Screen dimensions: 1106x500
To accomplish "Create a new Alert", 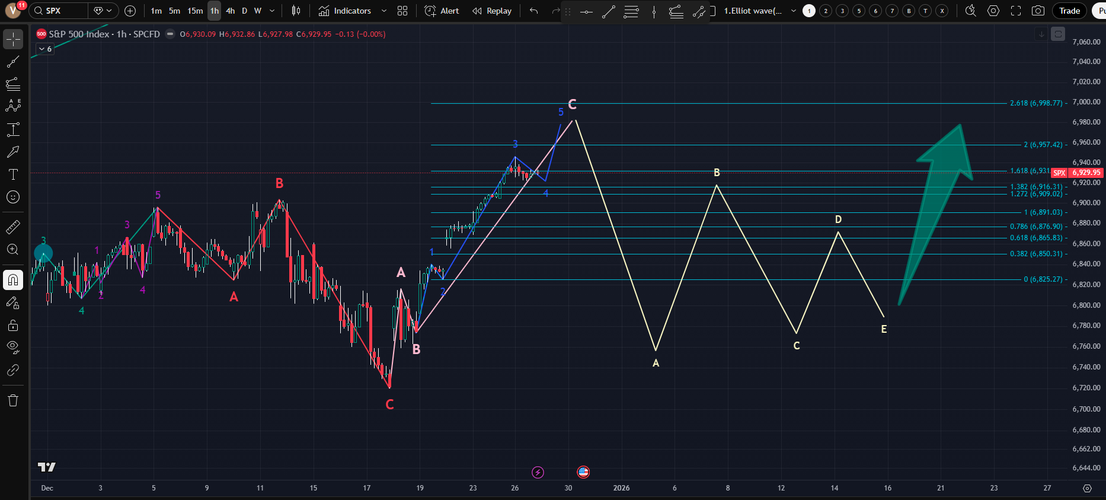I will (x=442, y=11).
